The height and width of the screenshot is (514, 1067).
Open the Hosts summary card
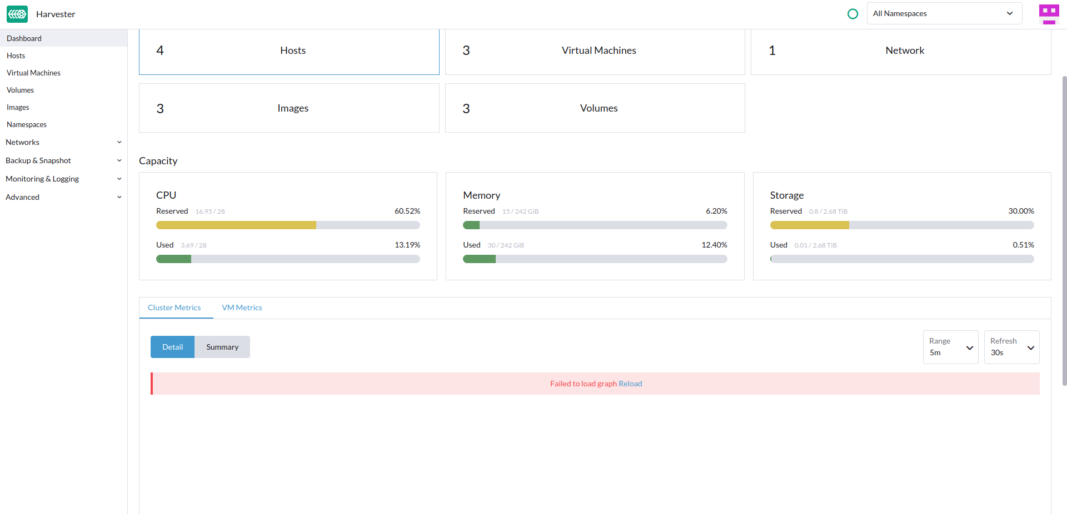coord(289,51)
